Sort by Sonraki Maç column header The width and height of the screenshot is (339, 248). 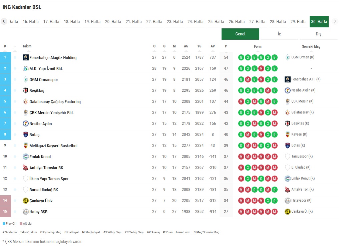[x=311, y=46]
